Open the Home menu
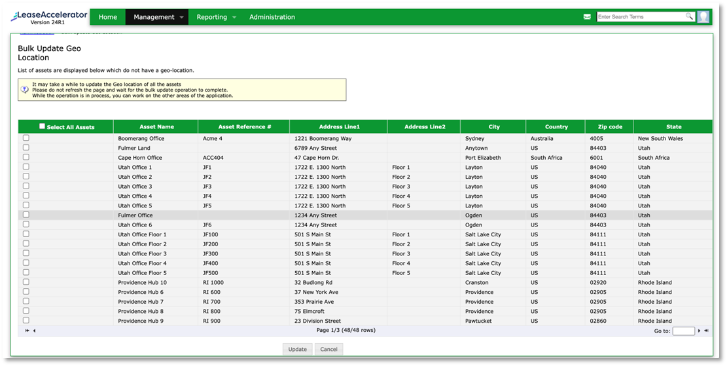The height and width of the screenshot is (366, 727). pos(107,17)
